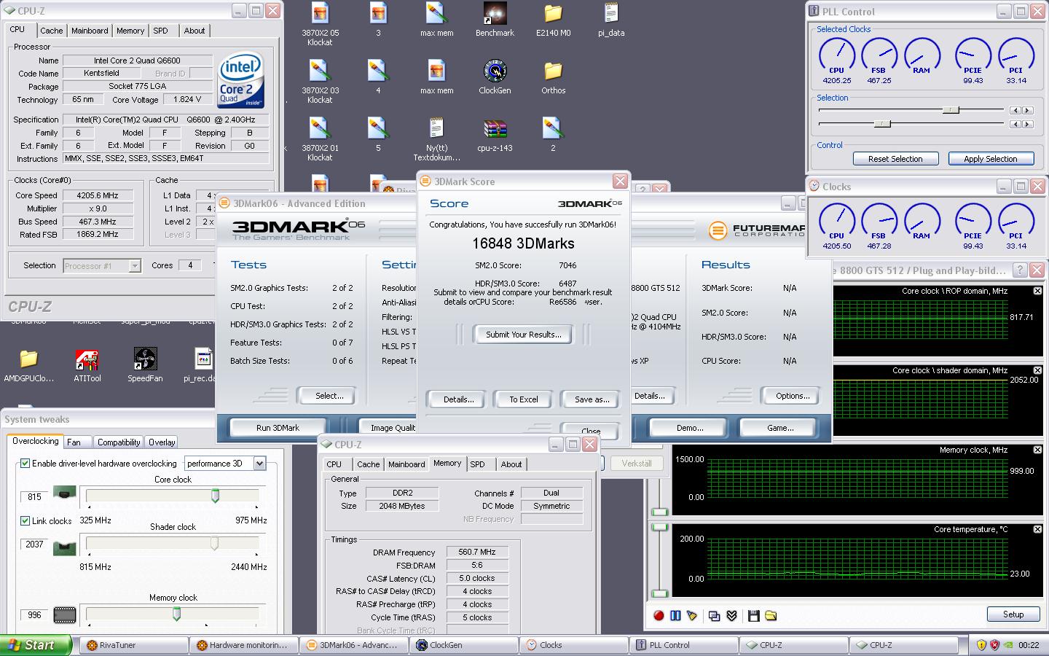Open the pi_data text file on desktop
The height and width of the screenshot is (656, 1049).
[611, 19]
